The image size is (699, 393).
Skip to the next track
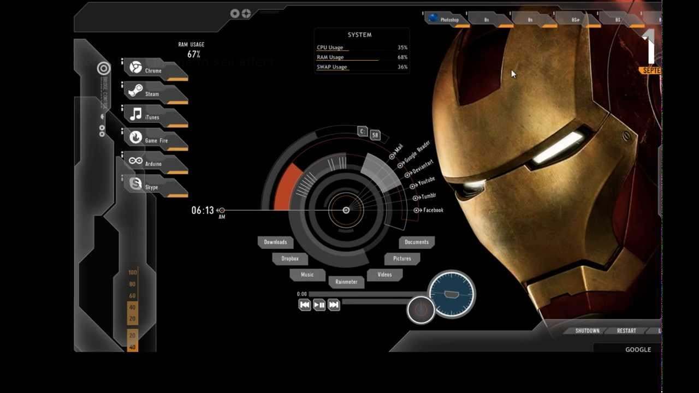[x=334, y=305]
